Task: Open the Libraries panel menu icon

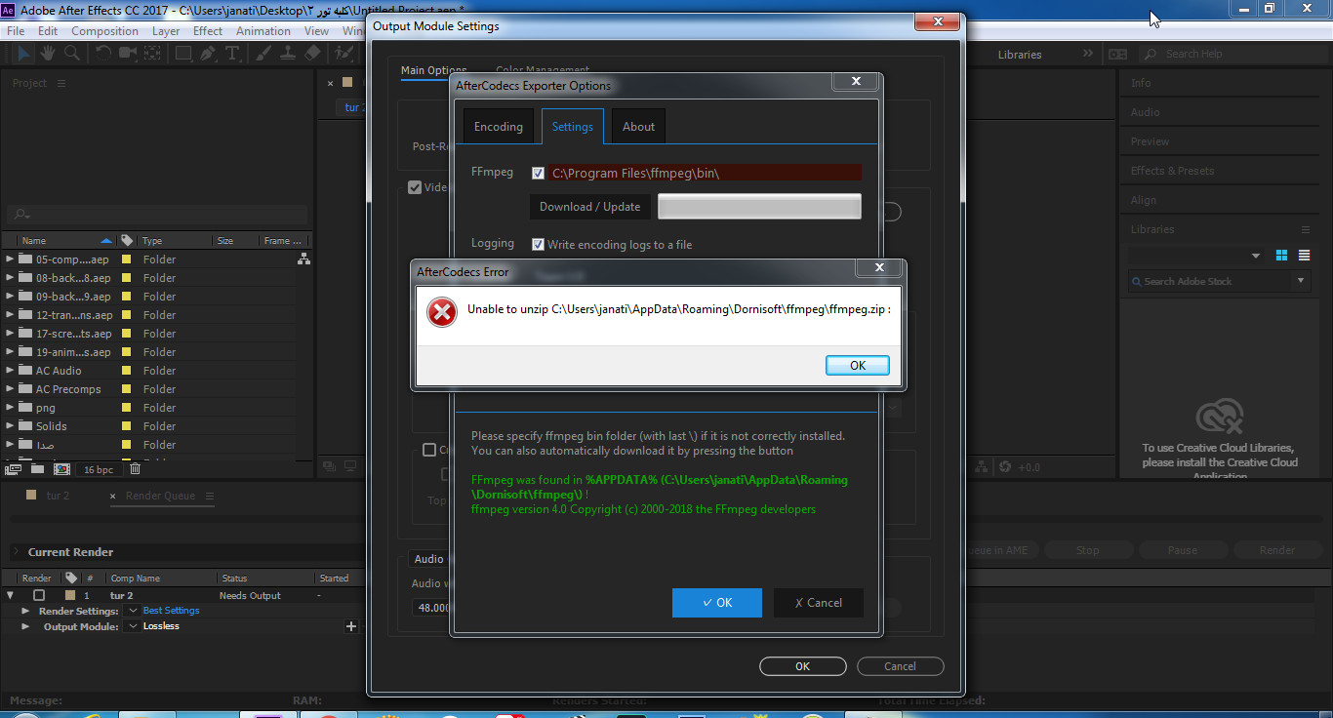Action: tap(1306, 230)
